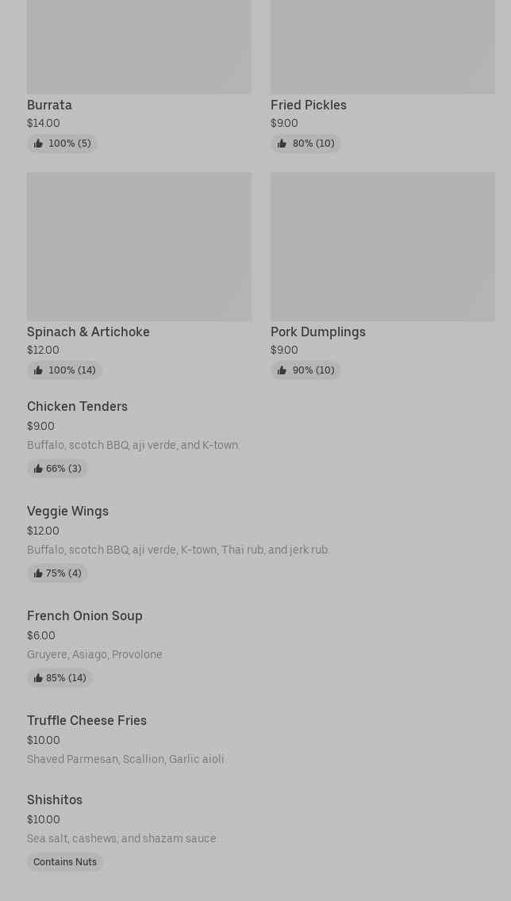This screenshot has width=511, height=901.
Task: Click thumbs-up icon under Spinach & Artichoke
Action: point(38,370)
